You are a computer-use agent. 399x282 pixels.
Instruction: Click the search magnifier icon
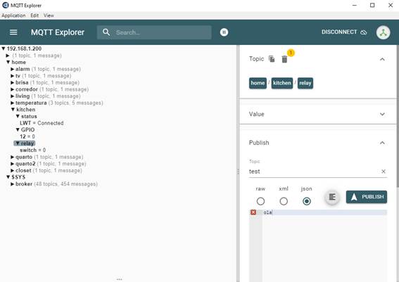pos(106,32)
